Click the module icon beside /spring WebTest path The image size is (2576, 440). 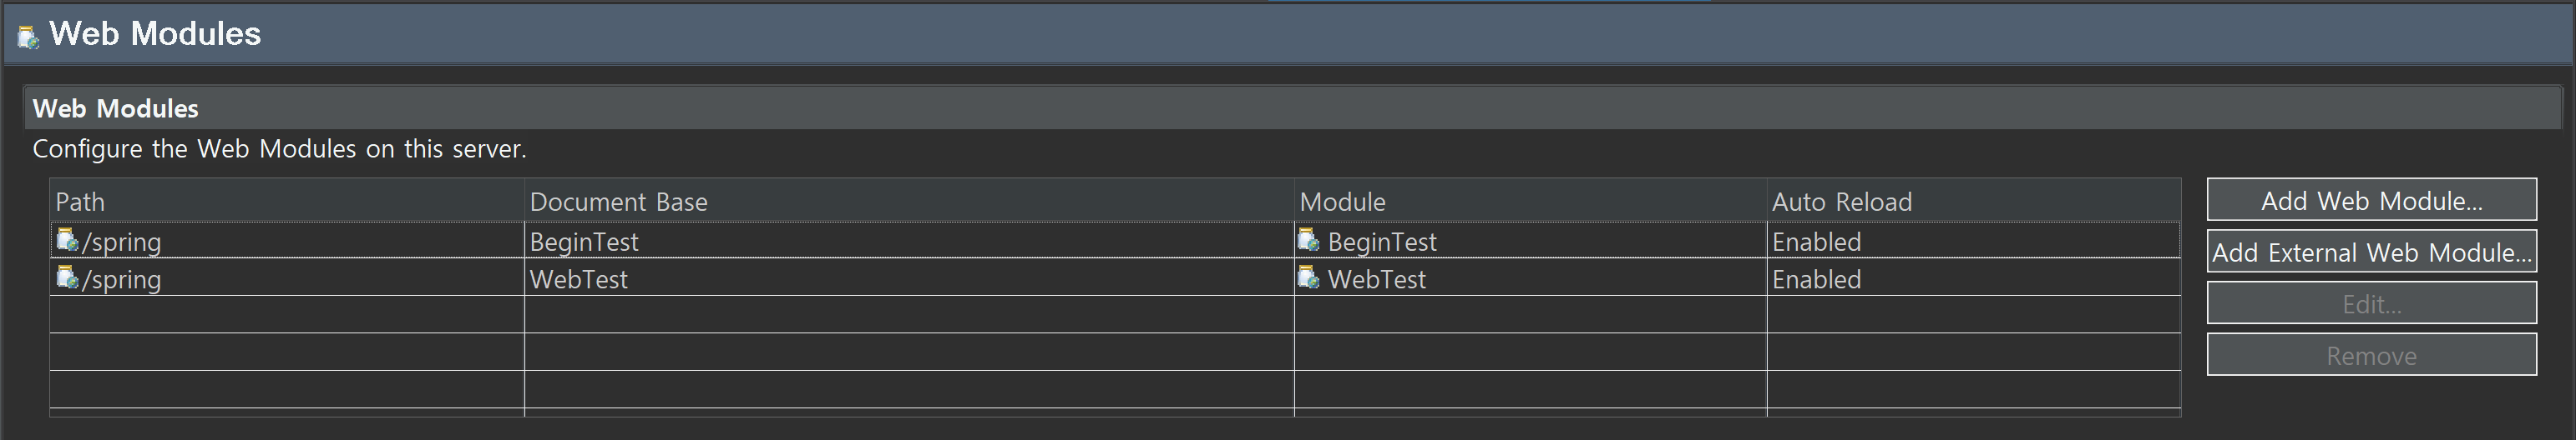(x=67, y=277)
